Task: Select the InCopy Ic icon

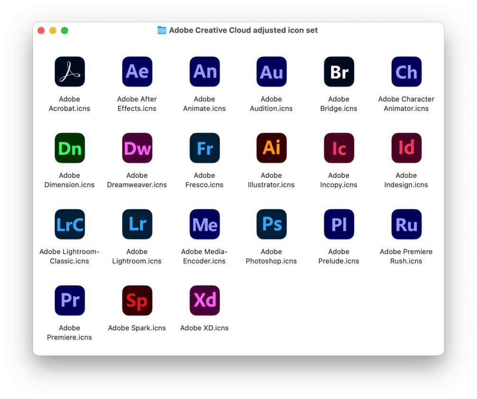Action: click(x=339, y=148)
